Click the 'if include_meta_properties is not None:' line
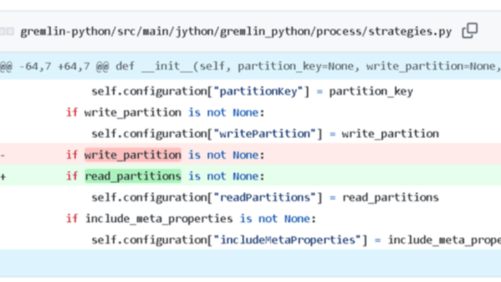Screen dimensions: 501x282 coord(191,219)
